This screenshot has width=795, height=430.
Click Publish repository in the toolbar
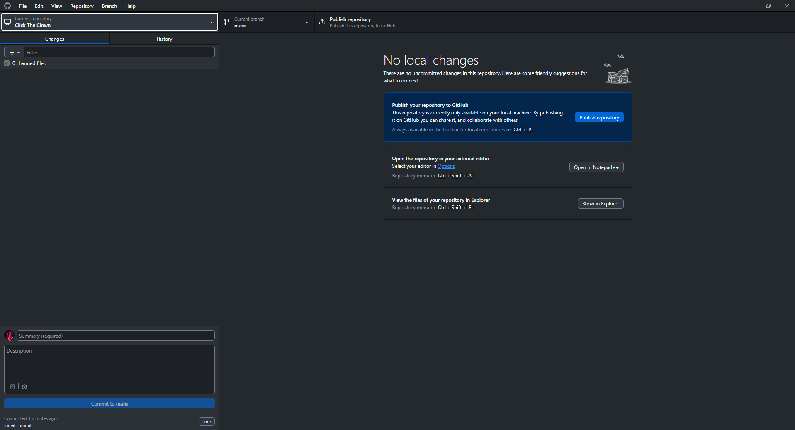point(362,22)
